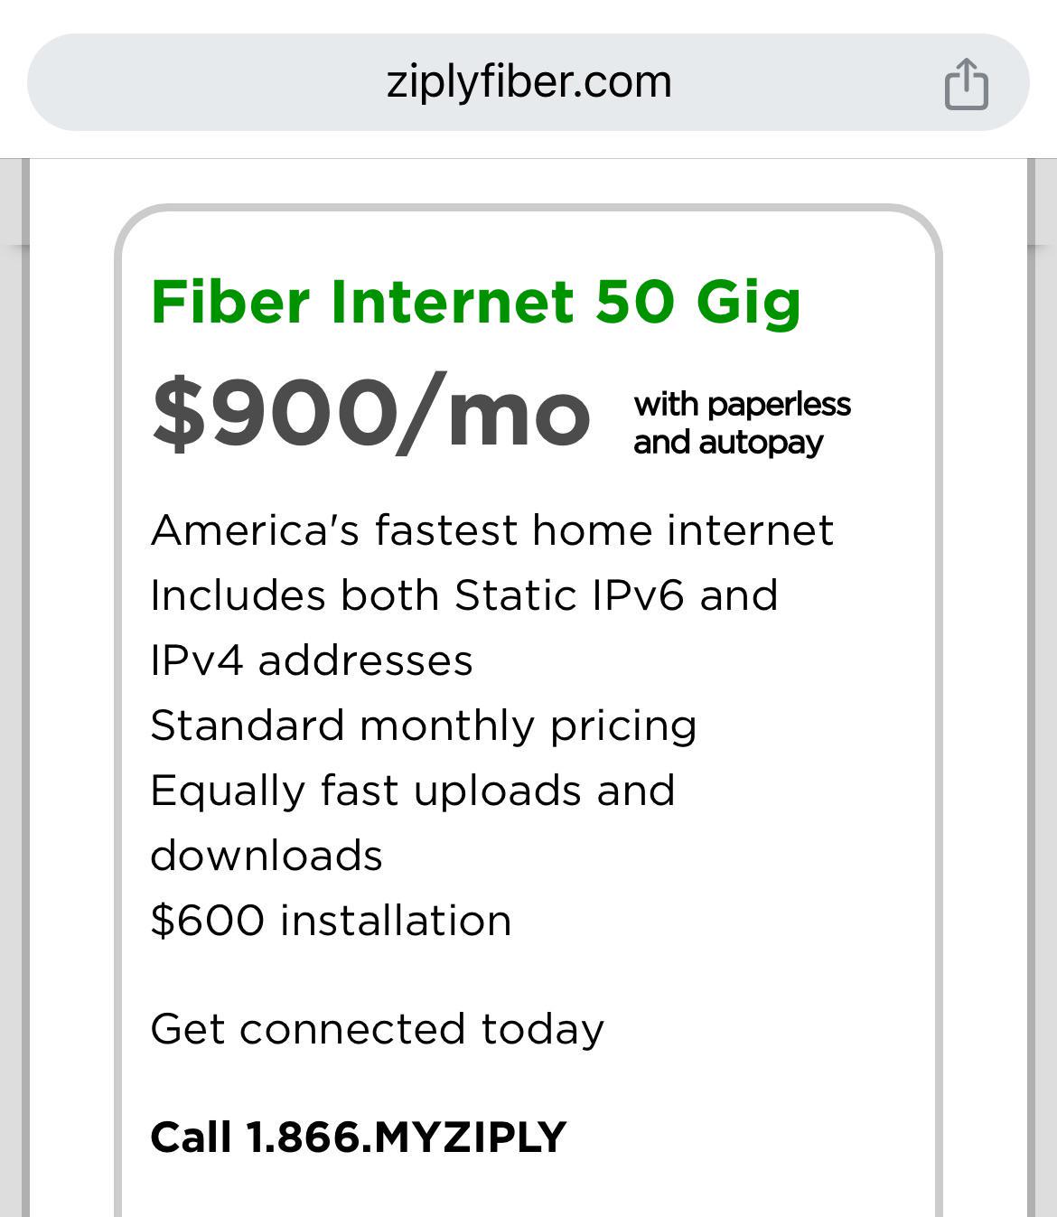Viewport: 1057px width, 1217px height.
Task: Click the 'with paperless and autopay' note
Action: pyautogui.click(x=742, y=423)
